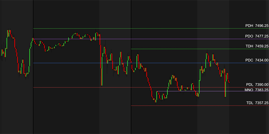The height and width of the screenshot is (134, 269).
Task: Click the TDH 7459.25 price label
Action: point(257,46)
